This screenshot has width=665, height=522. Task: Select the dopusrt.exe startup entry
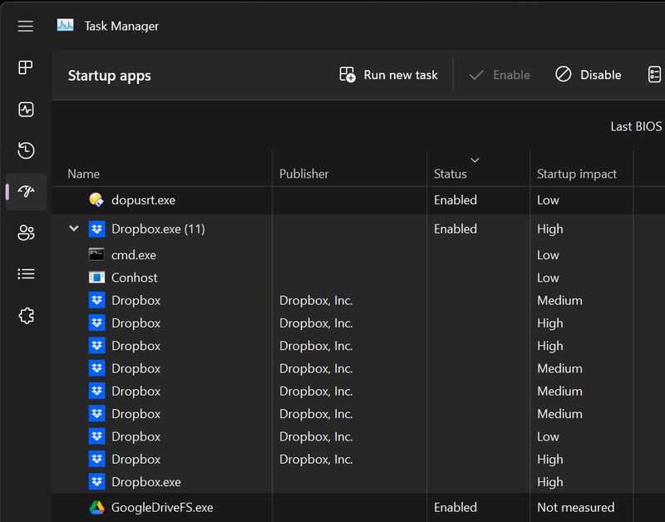click(143, 200)
